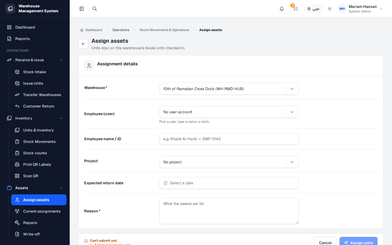
Task: Click the MH avatar
Action: pyautogui.click(x=342, y=9)
